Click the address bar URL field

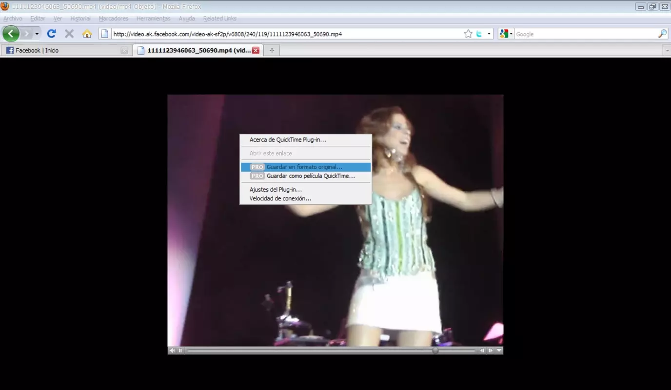pyautogui.click(x=287, y=34)
